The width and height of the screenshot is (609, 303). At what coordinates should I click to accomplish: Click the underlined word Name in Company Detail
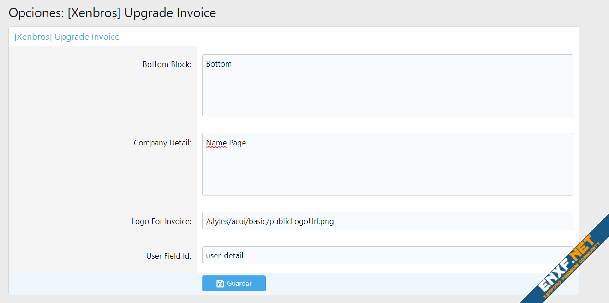216,143
